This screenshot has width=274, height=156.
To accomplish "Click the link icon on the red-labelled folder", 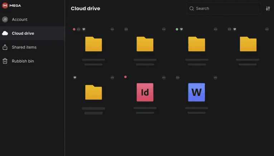I will coord(79,29).
